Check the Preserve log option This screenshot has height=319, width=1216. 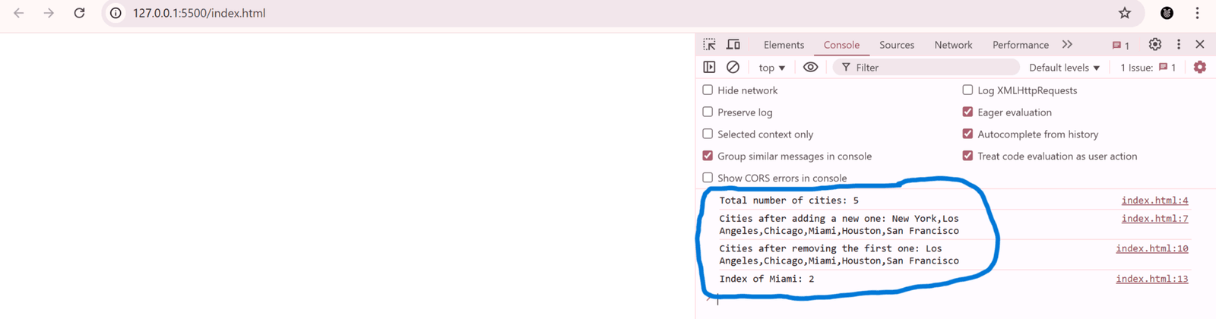[708, 112]
